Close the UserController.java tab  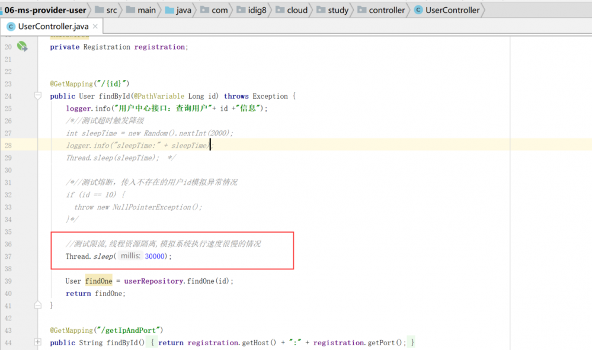pyautogui.click(x=95, y=26)
